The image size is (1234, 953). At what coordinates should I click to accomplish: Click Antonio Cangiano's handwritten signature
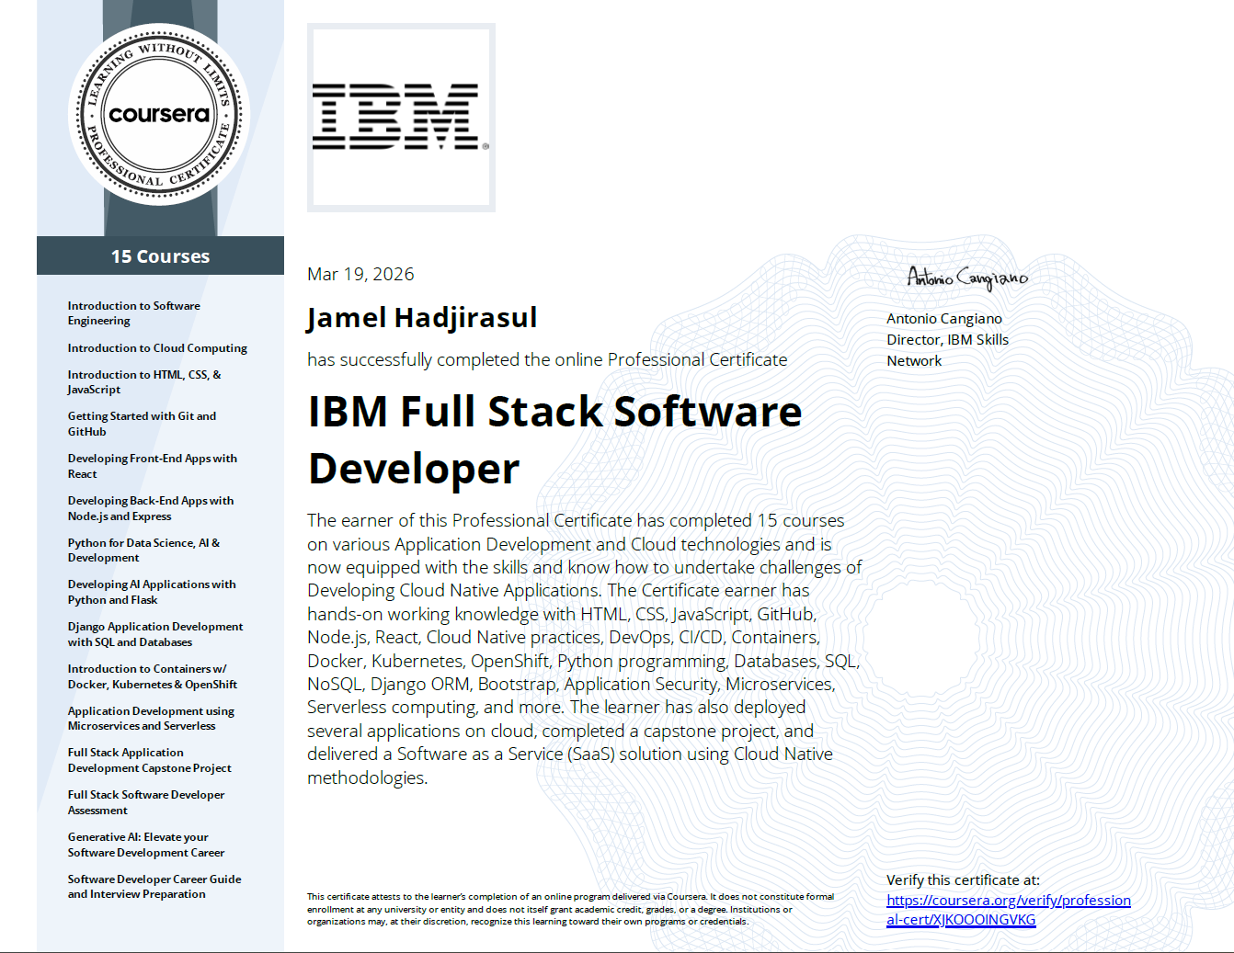[965, 276]
